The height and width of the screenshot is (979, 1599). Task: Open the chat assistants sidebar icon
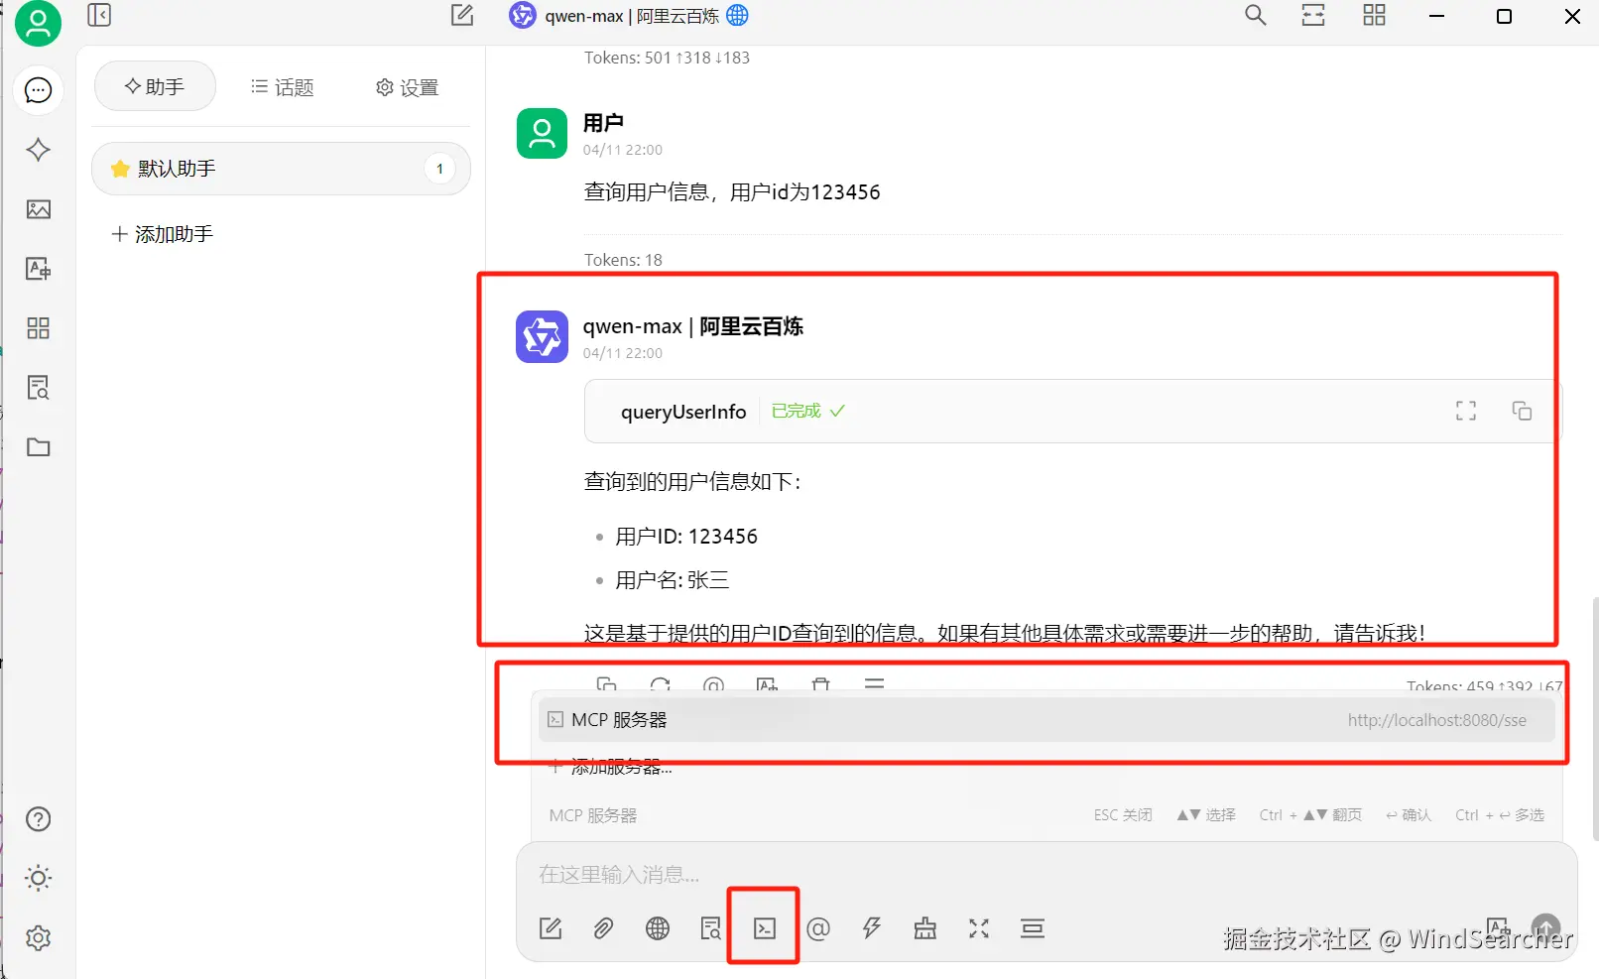coord(38,90)
